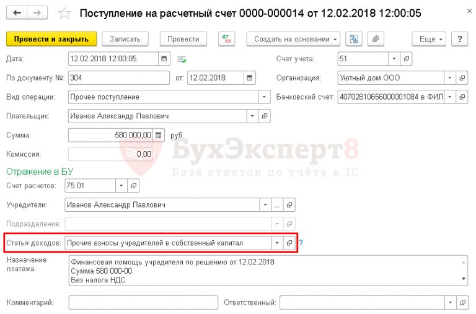Open the Организация item card icon

pyautogui.click(x=462, y=78)
